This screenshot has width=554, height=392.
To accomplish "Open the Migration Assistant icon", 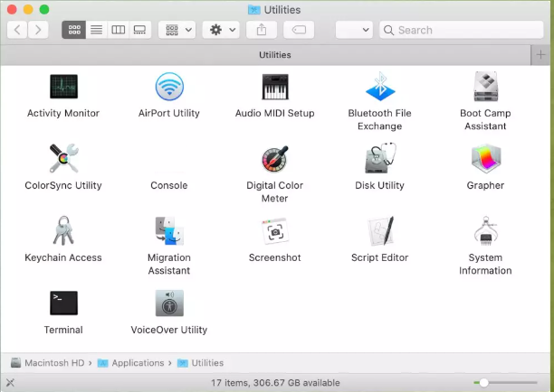I will point(169,231).
